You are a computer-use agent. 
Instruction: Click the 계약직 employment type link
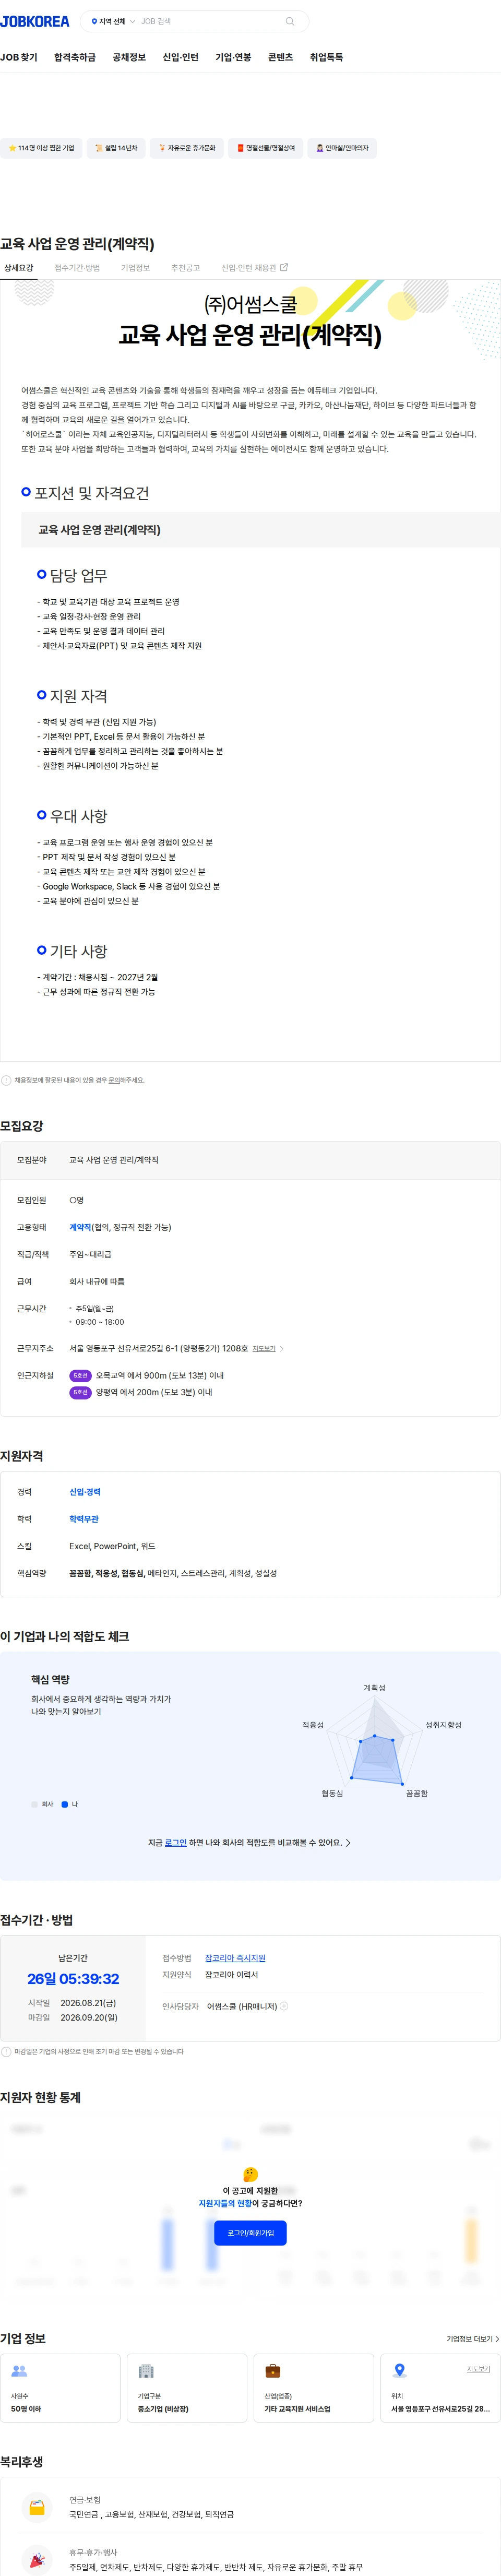click(80, 1227)
